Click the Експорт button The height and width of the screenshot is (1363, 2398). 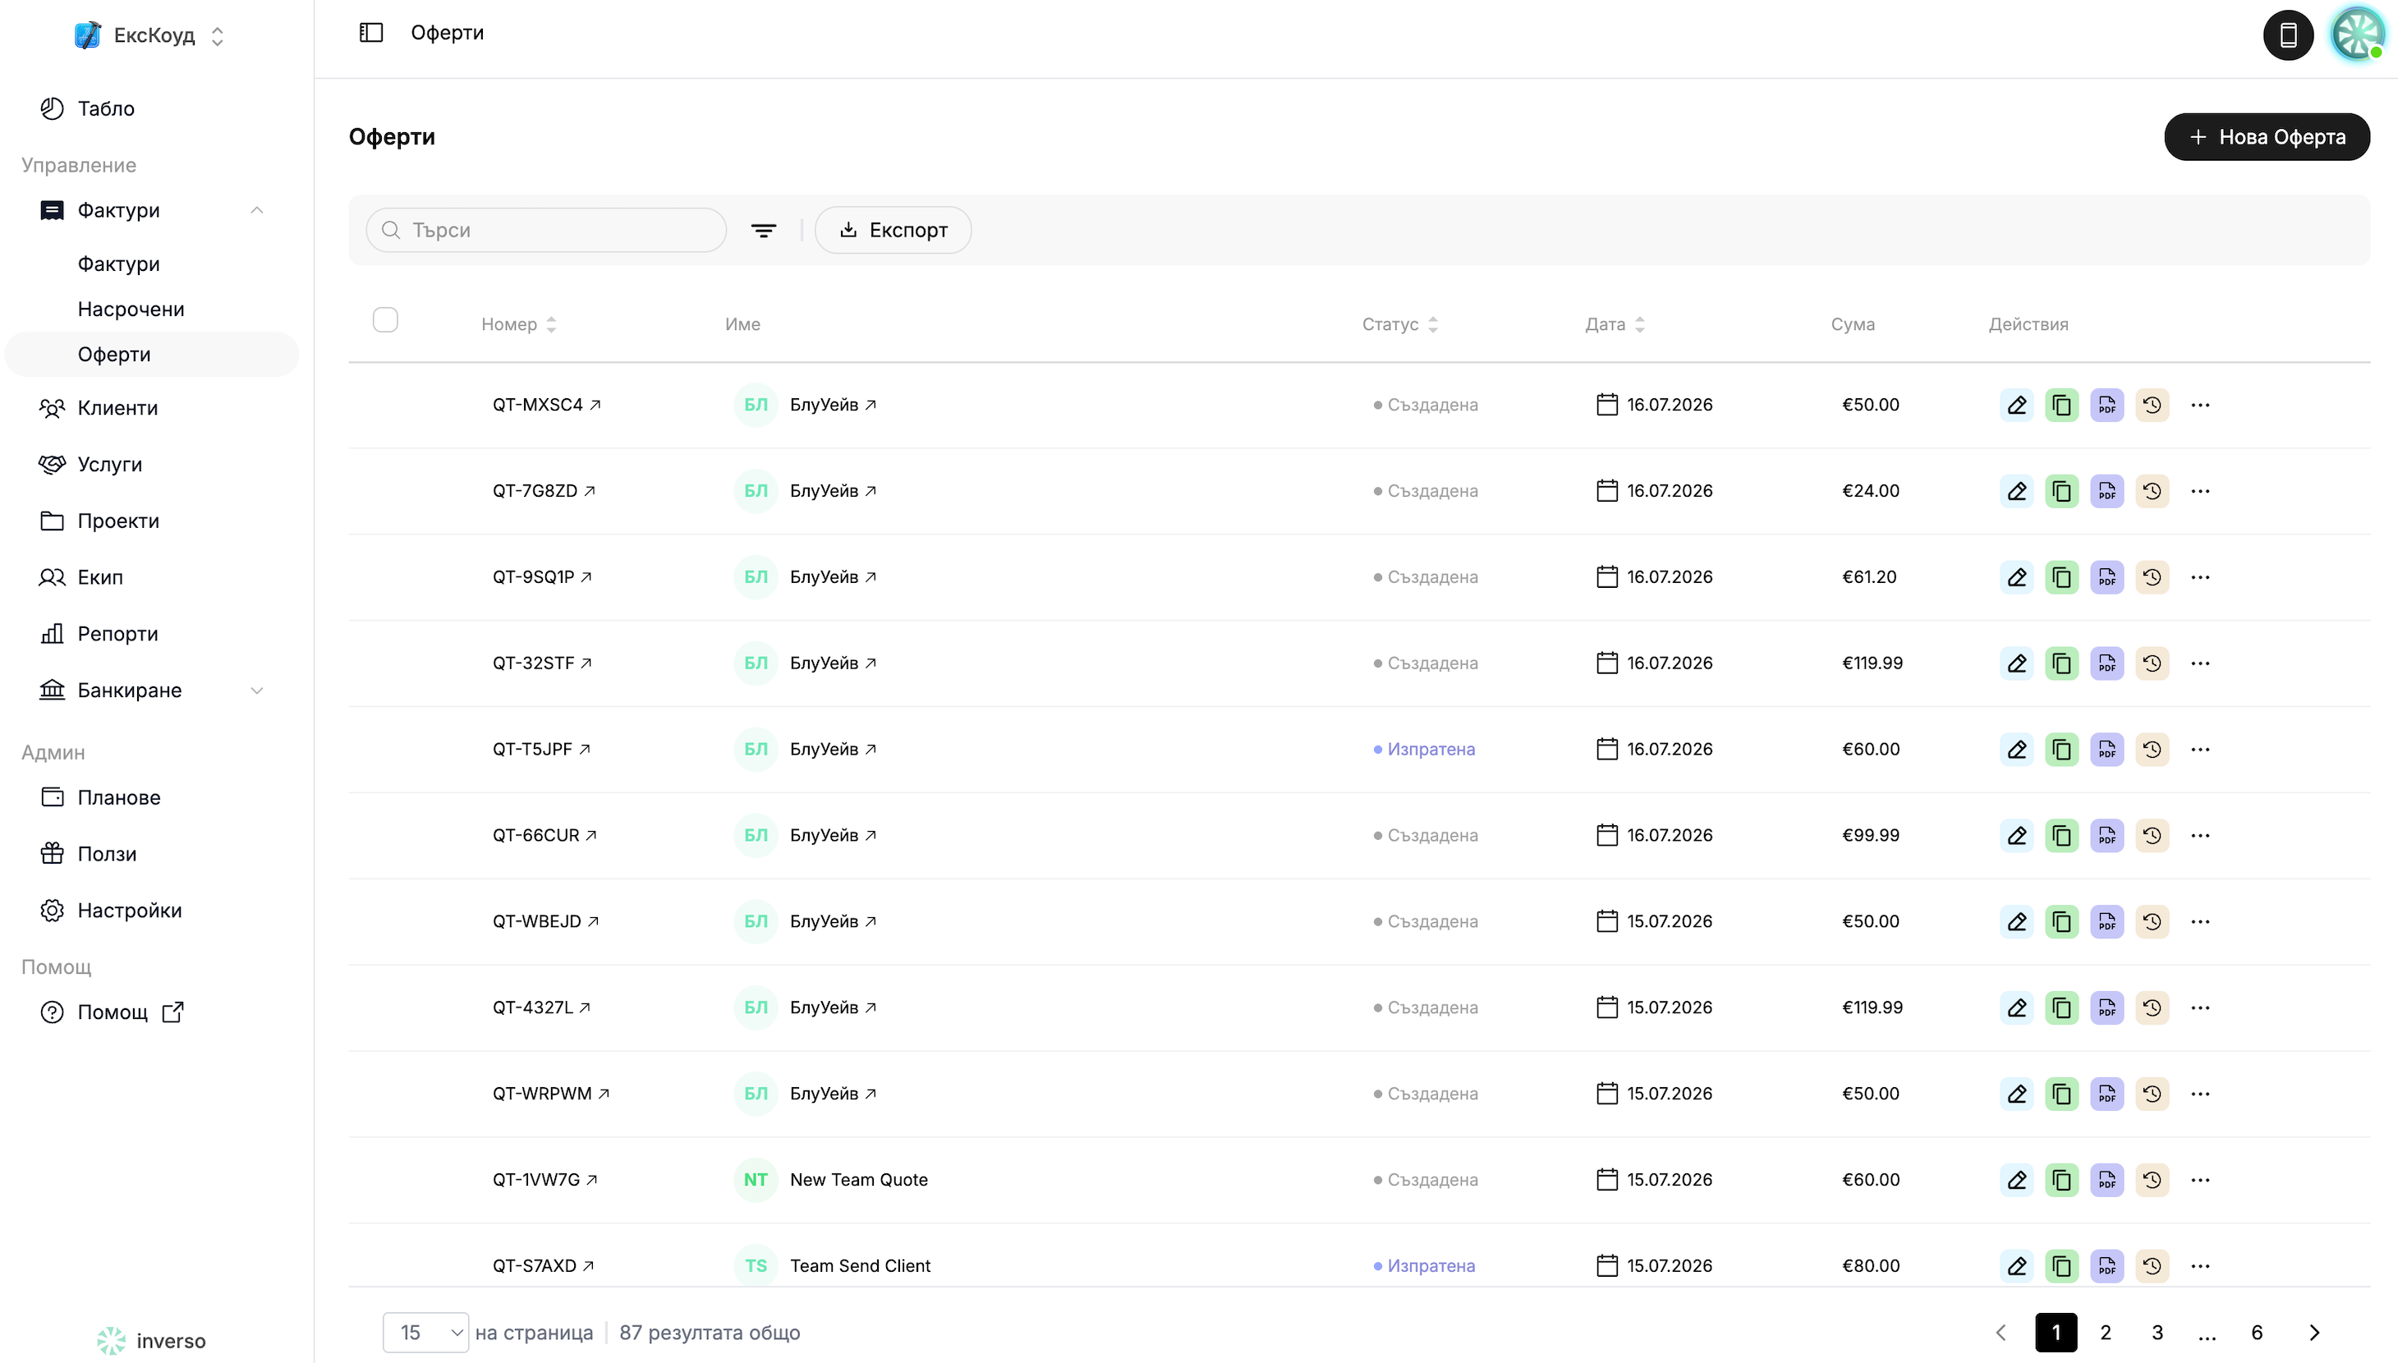(893, 230)
